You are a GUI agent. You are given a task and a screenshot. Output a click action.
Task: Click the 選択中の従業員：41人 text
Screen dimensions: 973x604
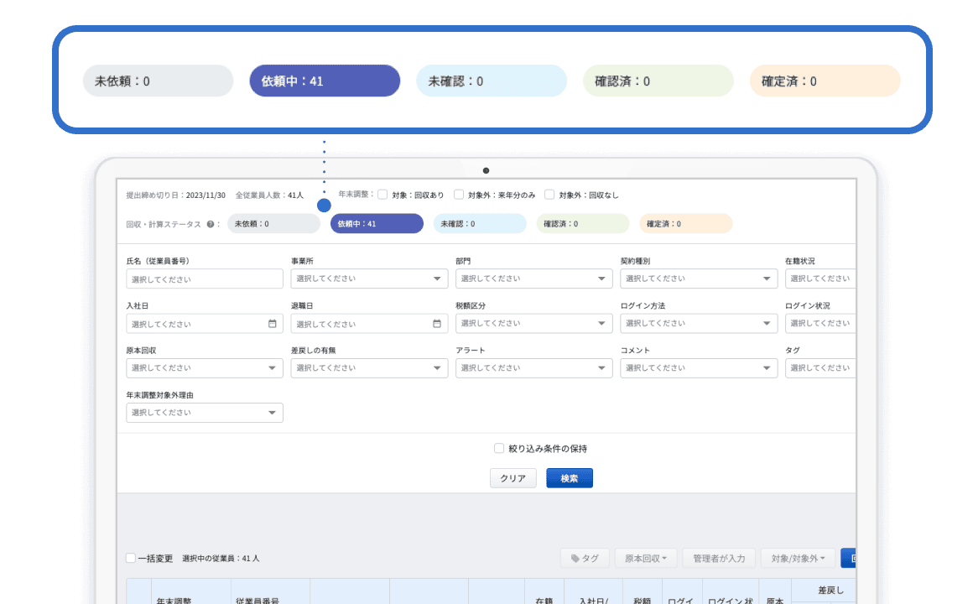point(221,558)
